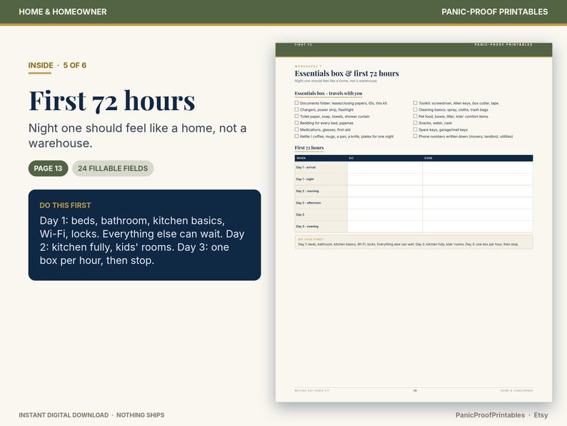Click the page 13 worksheet preview thumbnail
The height and width of the screenshot is (426, 567).
tap(413, 222)
